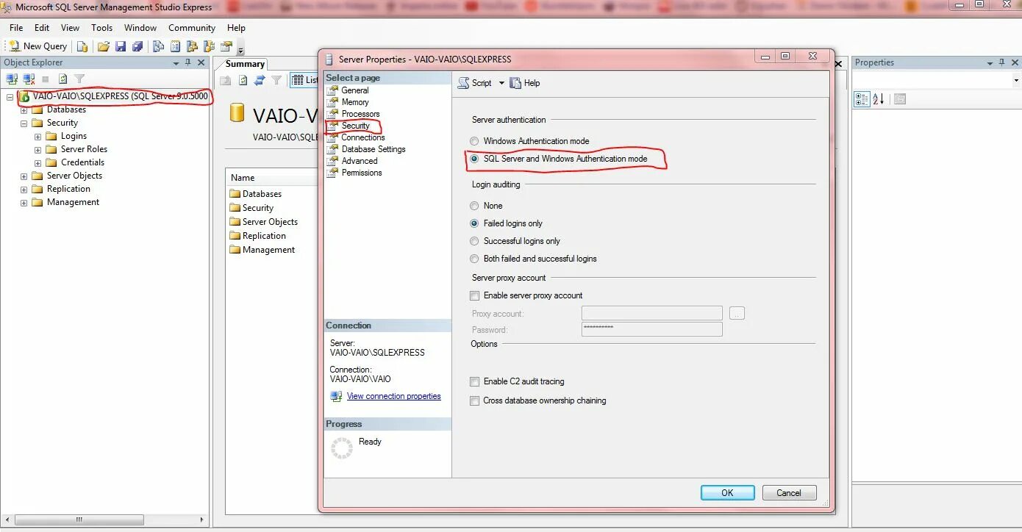Image resolution: width=1022 pixels, height=532 pixels.
Task: Expand the Management tree node
Action: click(24, 203)
